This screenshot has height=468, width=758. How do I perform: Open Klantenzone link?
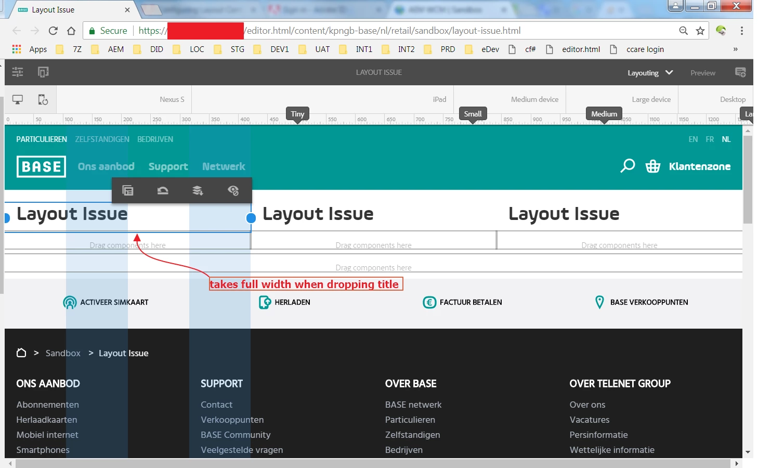click(700, 166)
